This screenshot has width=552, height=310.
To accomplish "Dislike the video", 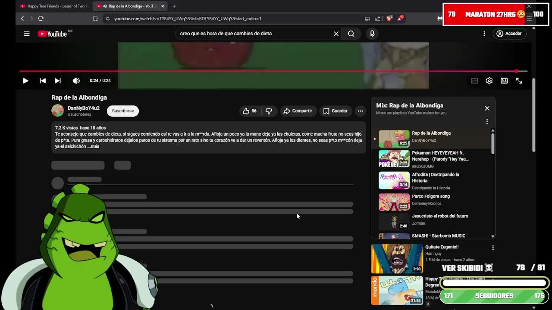I will 269,111.
